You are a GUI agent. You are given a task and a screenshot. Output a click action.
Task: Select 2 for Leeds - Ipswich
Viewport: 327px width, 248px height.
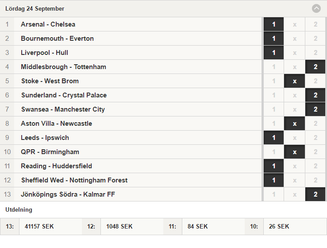coord(315,138)
